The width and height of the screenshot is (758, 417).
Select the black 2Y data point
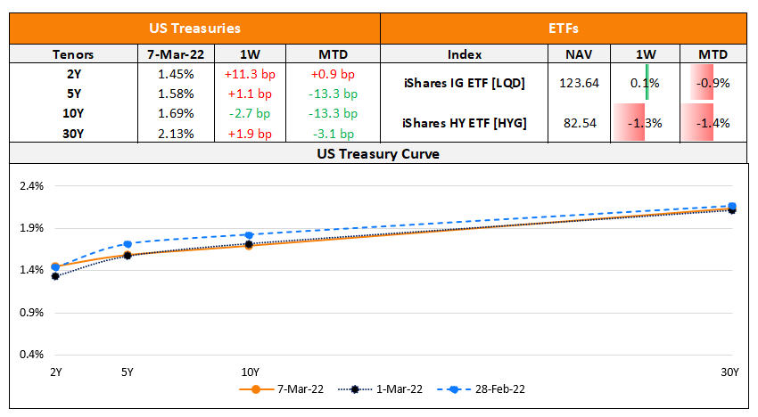pos(55,276)
